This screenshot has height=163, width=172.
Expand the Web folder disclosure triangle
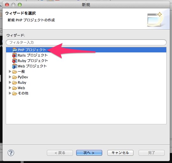(10, 88)
